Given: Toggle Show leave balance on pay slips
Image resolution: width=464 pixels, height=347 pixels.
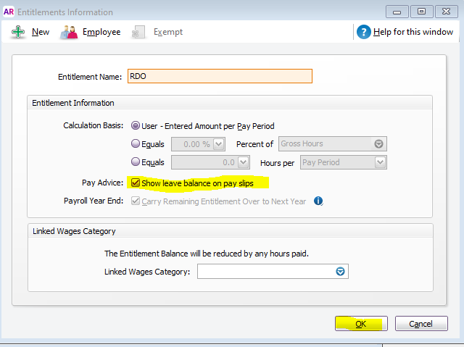Looking at the screenshot, I should (136, 183).
